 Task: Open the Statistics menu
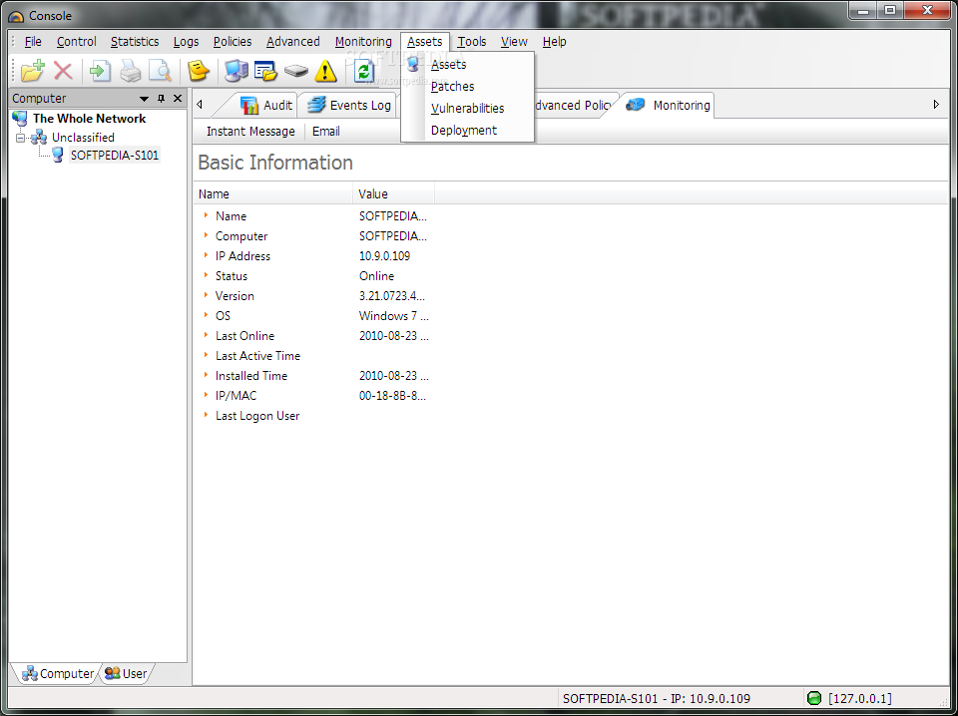135,42
